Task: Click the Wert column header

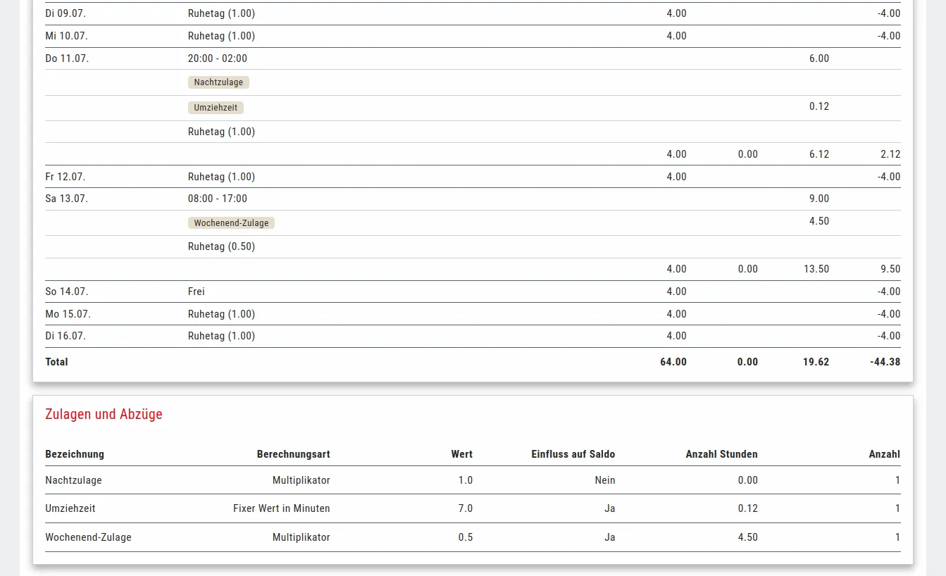Action: pyautogui.click(x=461, y=454)
